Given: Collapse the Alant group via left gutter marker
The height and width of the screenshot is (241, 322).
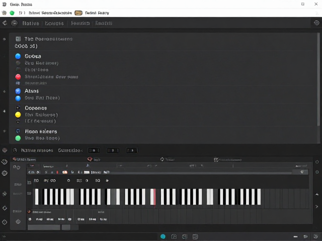Looking at the screenshot, I should [x=5, y=91].
